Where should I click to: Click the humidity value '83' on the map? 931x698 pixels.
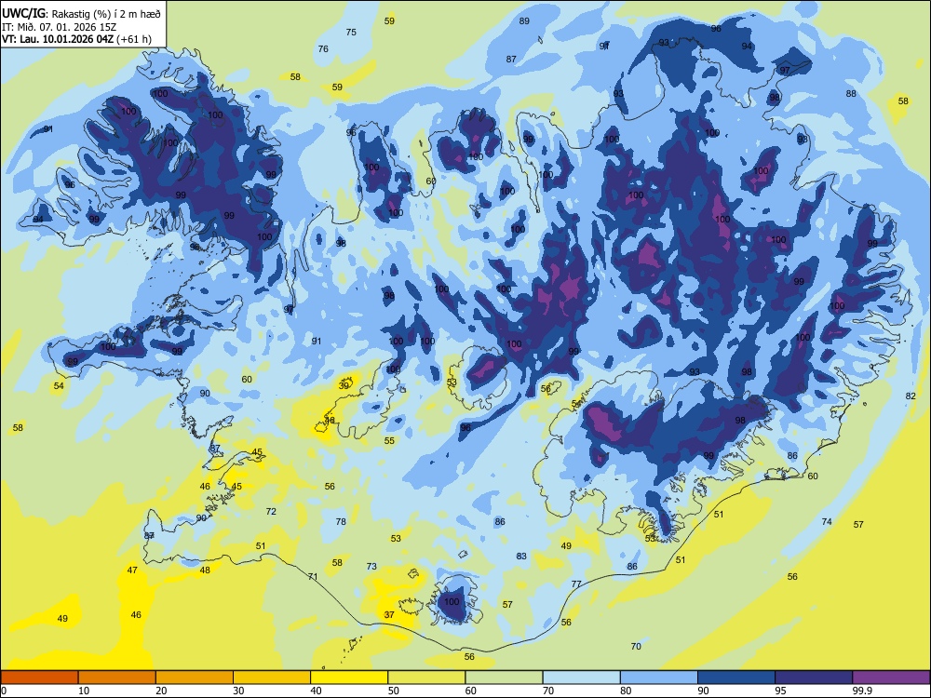[x=521, y=557]
